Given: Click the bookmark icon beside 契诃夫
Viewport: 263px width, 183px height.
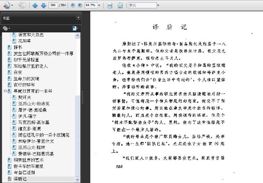Looking at the screenshot, I should point(14,97).
